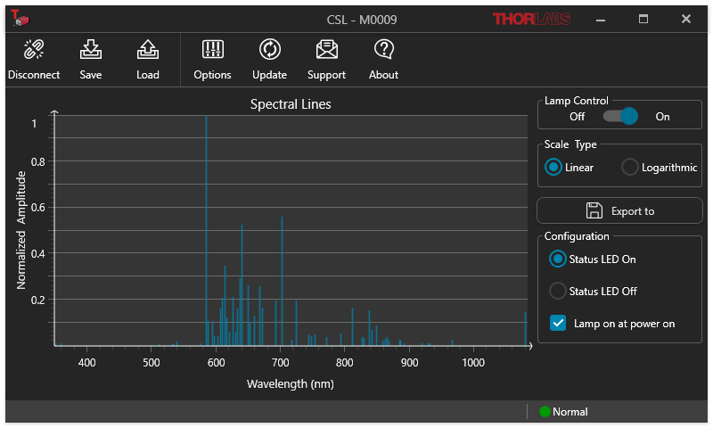Uncheck Lamp on at power on
713x428 pixels.
(559, 324)
